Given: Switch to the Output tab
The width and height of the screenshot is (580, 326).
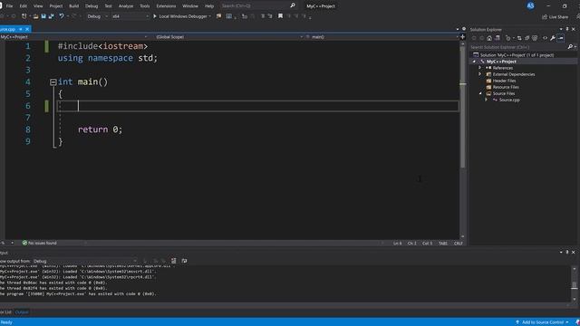Looking at the screenshot, I should pyautogui.click(x=22, y=312).
